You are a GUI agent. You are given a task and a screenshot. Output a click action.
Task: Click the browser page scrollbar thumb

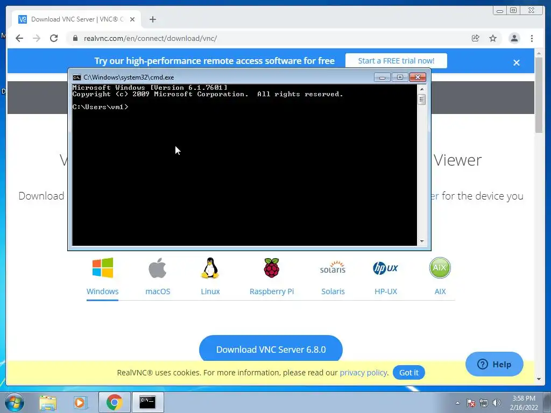tap(539, 95)
